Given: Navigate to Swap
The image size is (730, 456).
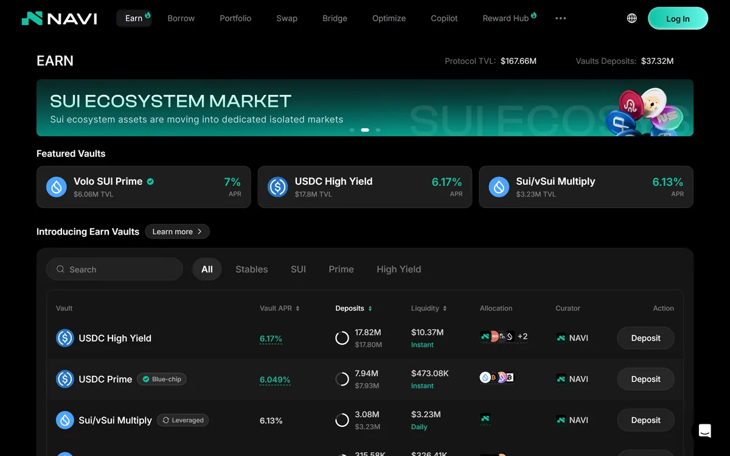Looking at the screenshot, I should (287, 18).
